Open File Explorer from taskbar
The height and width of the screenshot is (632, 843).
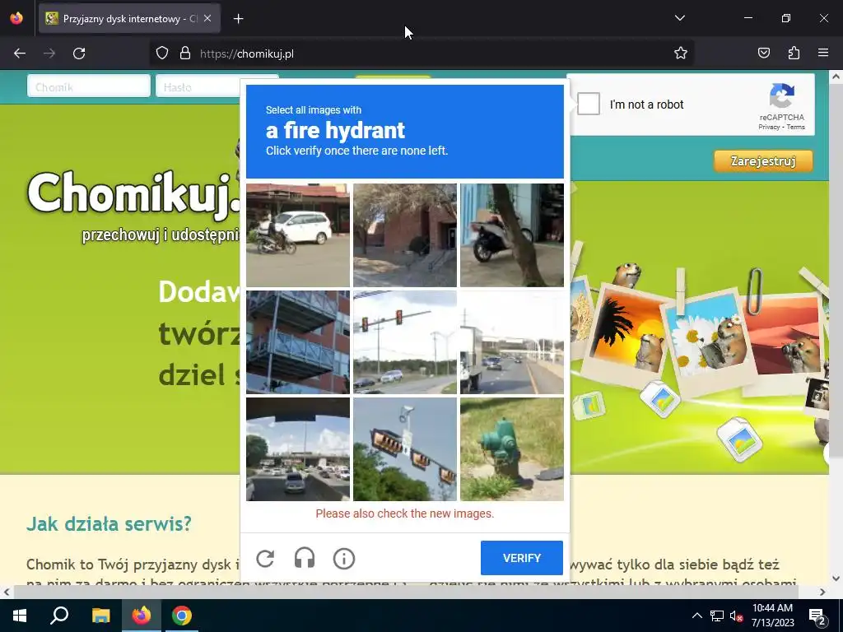pos(100,616)
